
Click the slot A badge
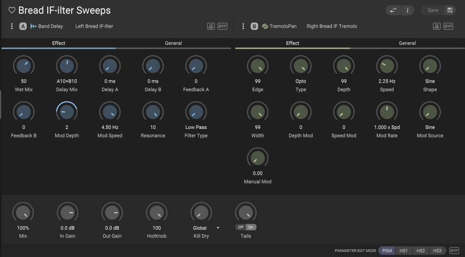(x=23, y=26)
